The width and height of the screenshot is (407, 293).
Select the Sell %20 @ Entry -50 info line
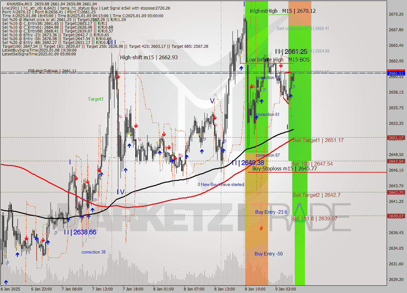tap(57, 39)
